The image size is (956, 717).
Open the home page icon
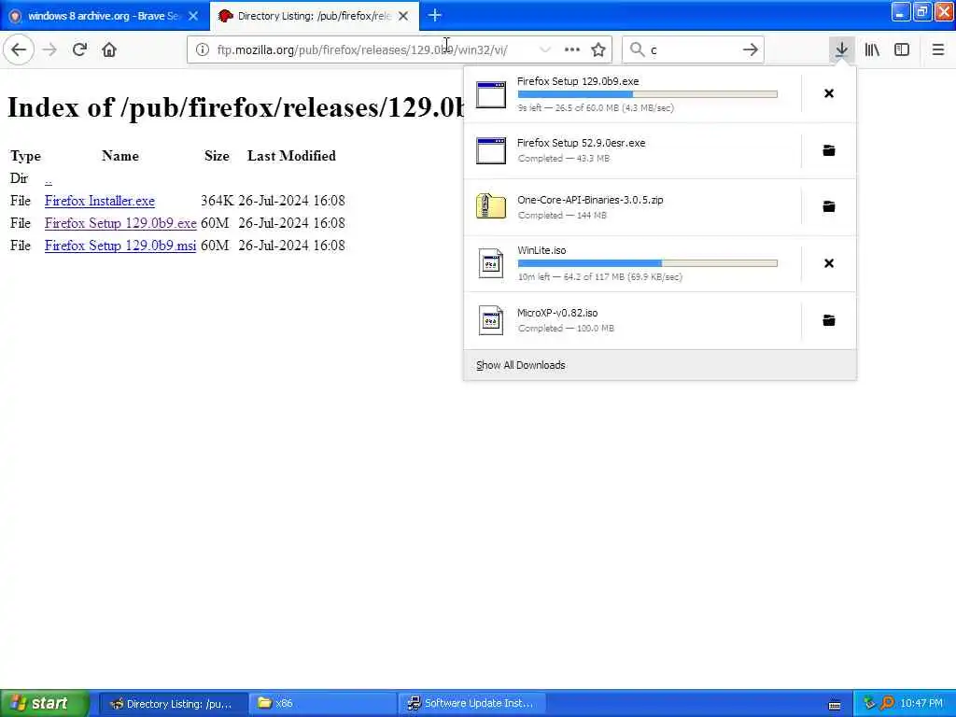pos(109,49)
